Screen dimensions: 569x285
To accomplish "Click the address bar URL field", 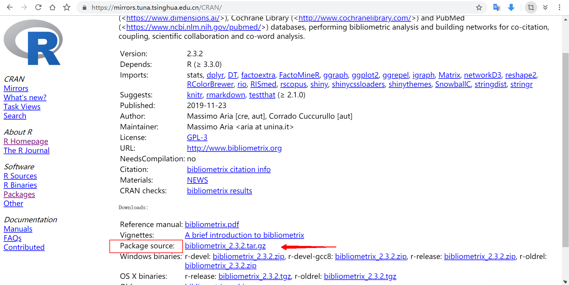I will (x=282, y=7).
